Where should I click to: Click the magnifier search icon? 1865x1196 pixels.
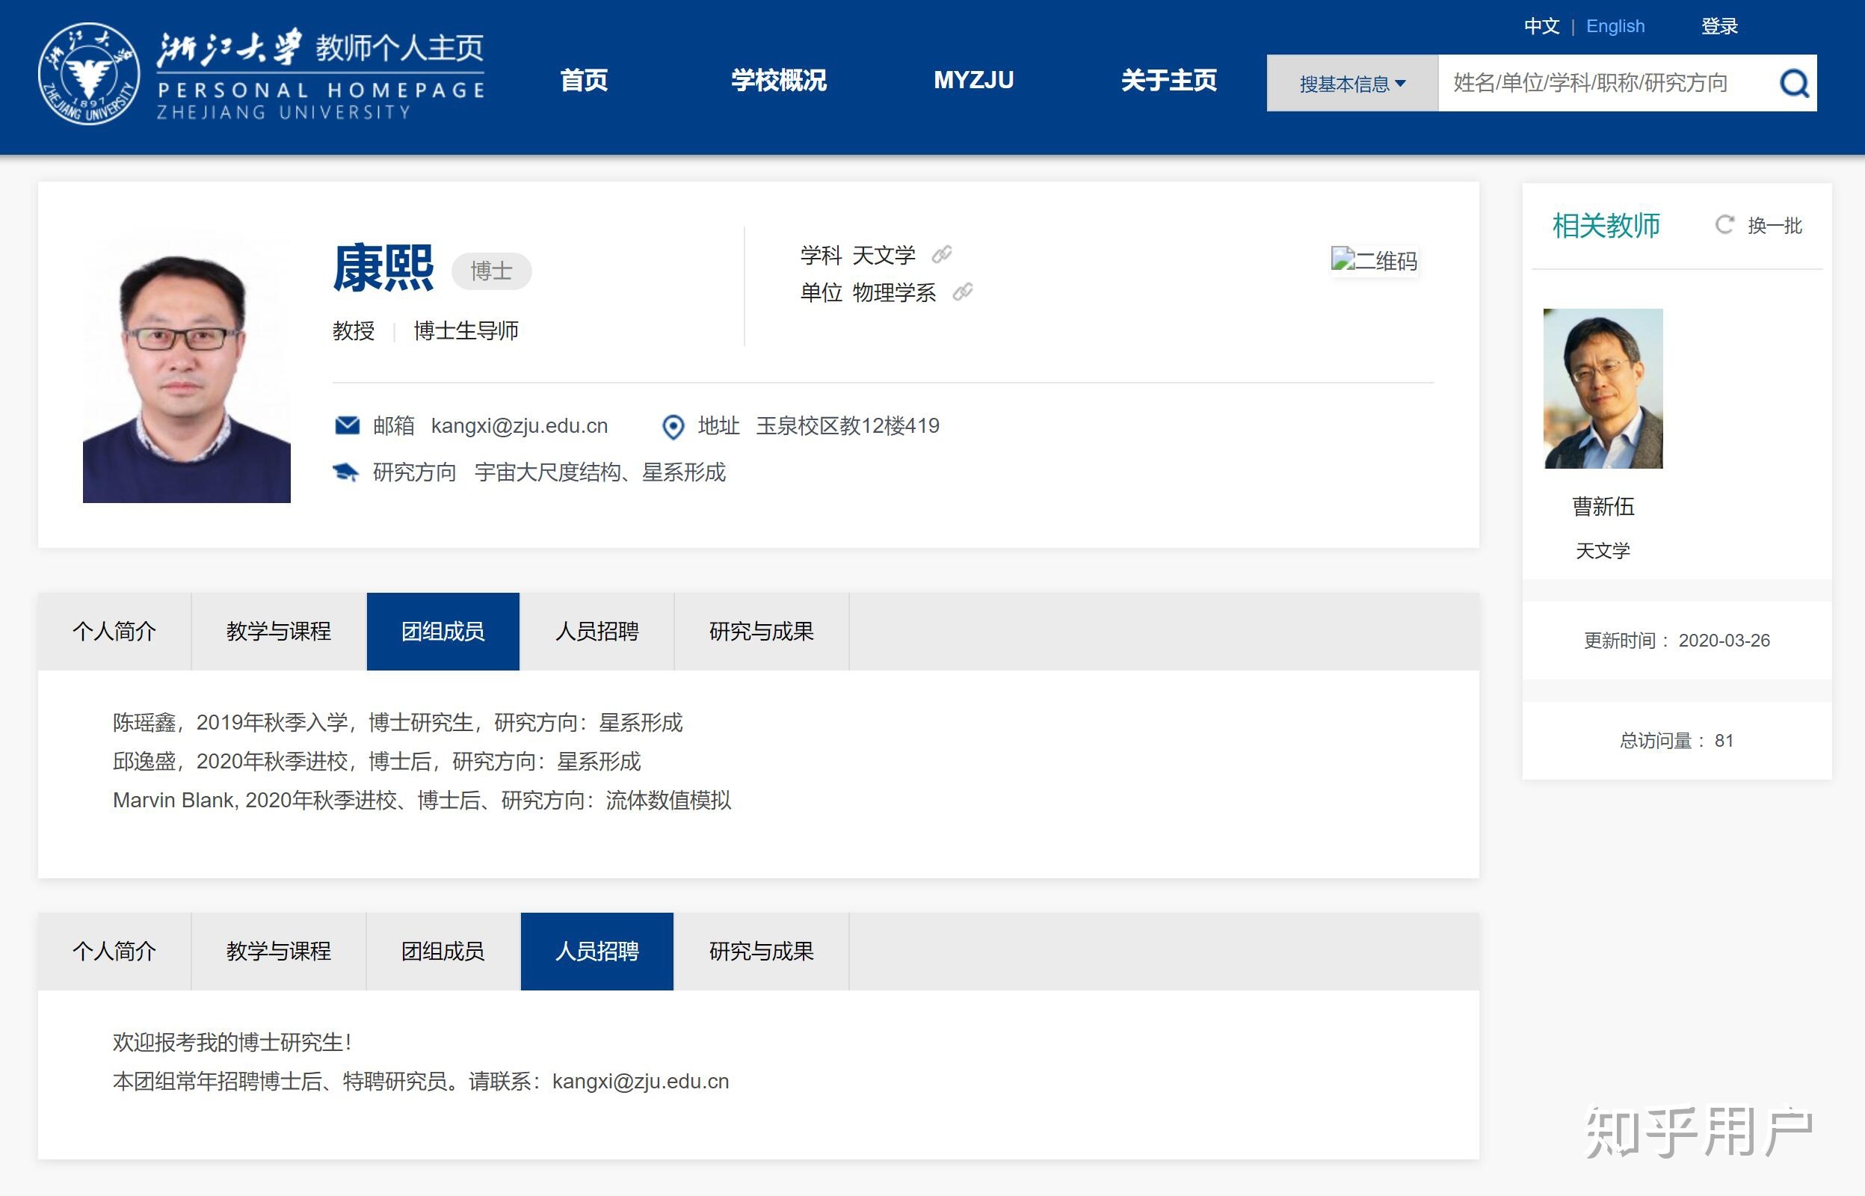tap(1793, 83)
